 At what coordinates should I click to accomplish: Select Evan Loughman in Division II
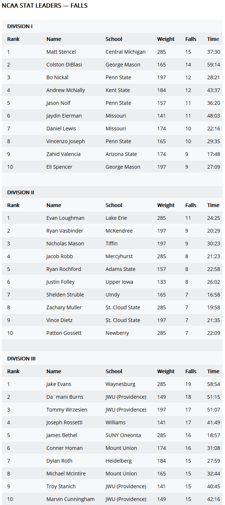[x=65, y=218]
